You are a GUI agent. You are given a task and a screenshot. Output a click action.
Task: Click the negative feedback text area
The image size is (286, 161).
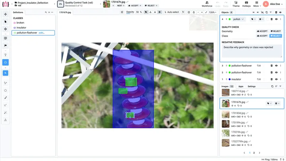point(252,51)
